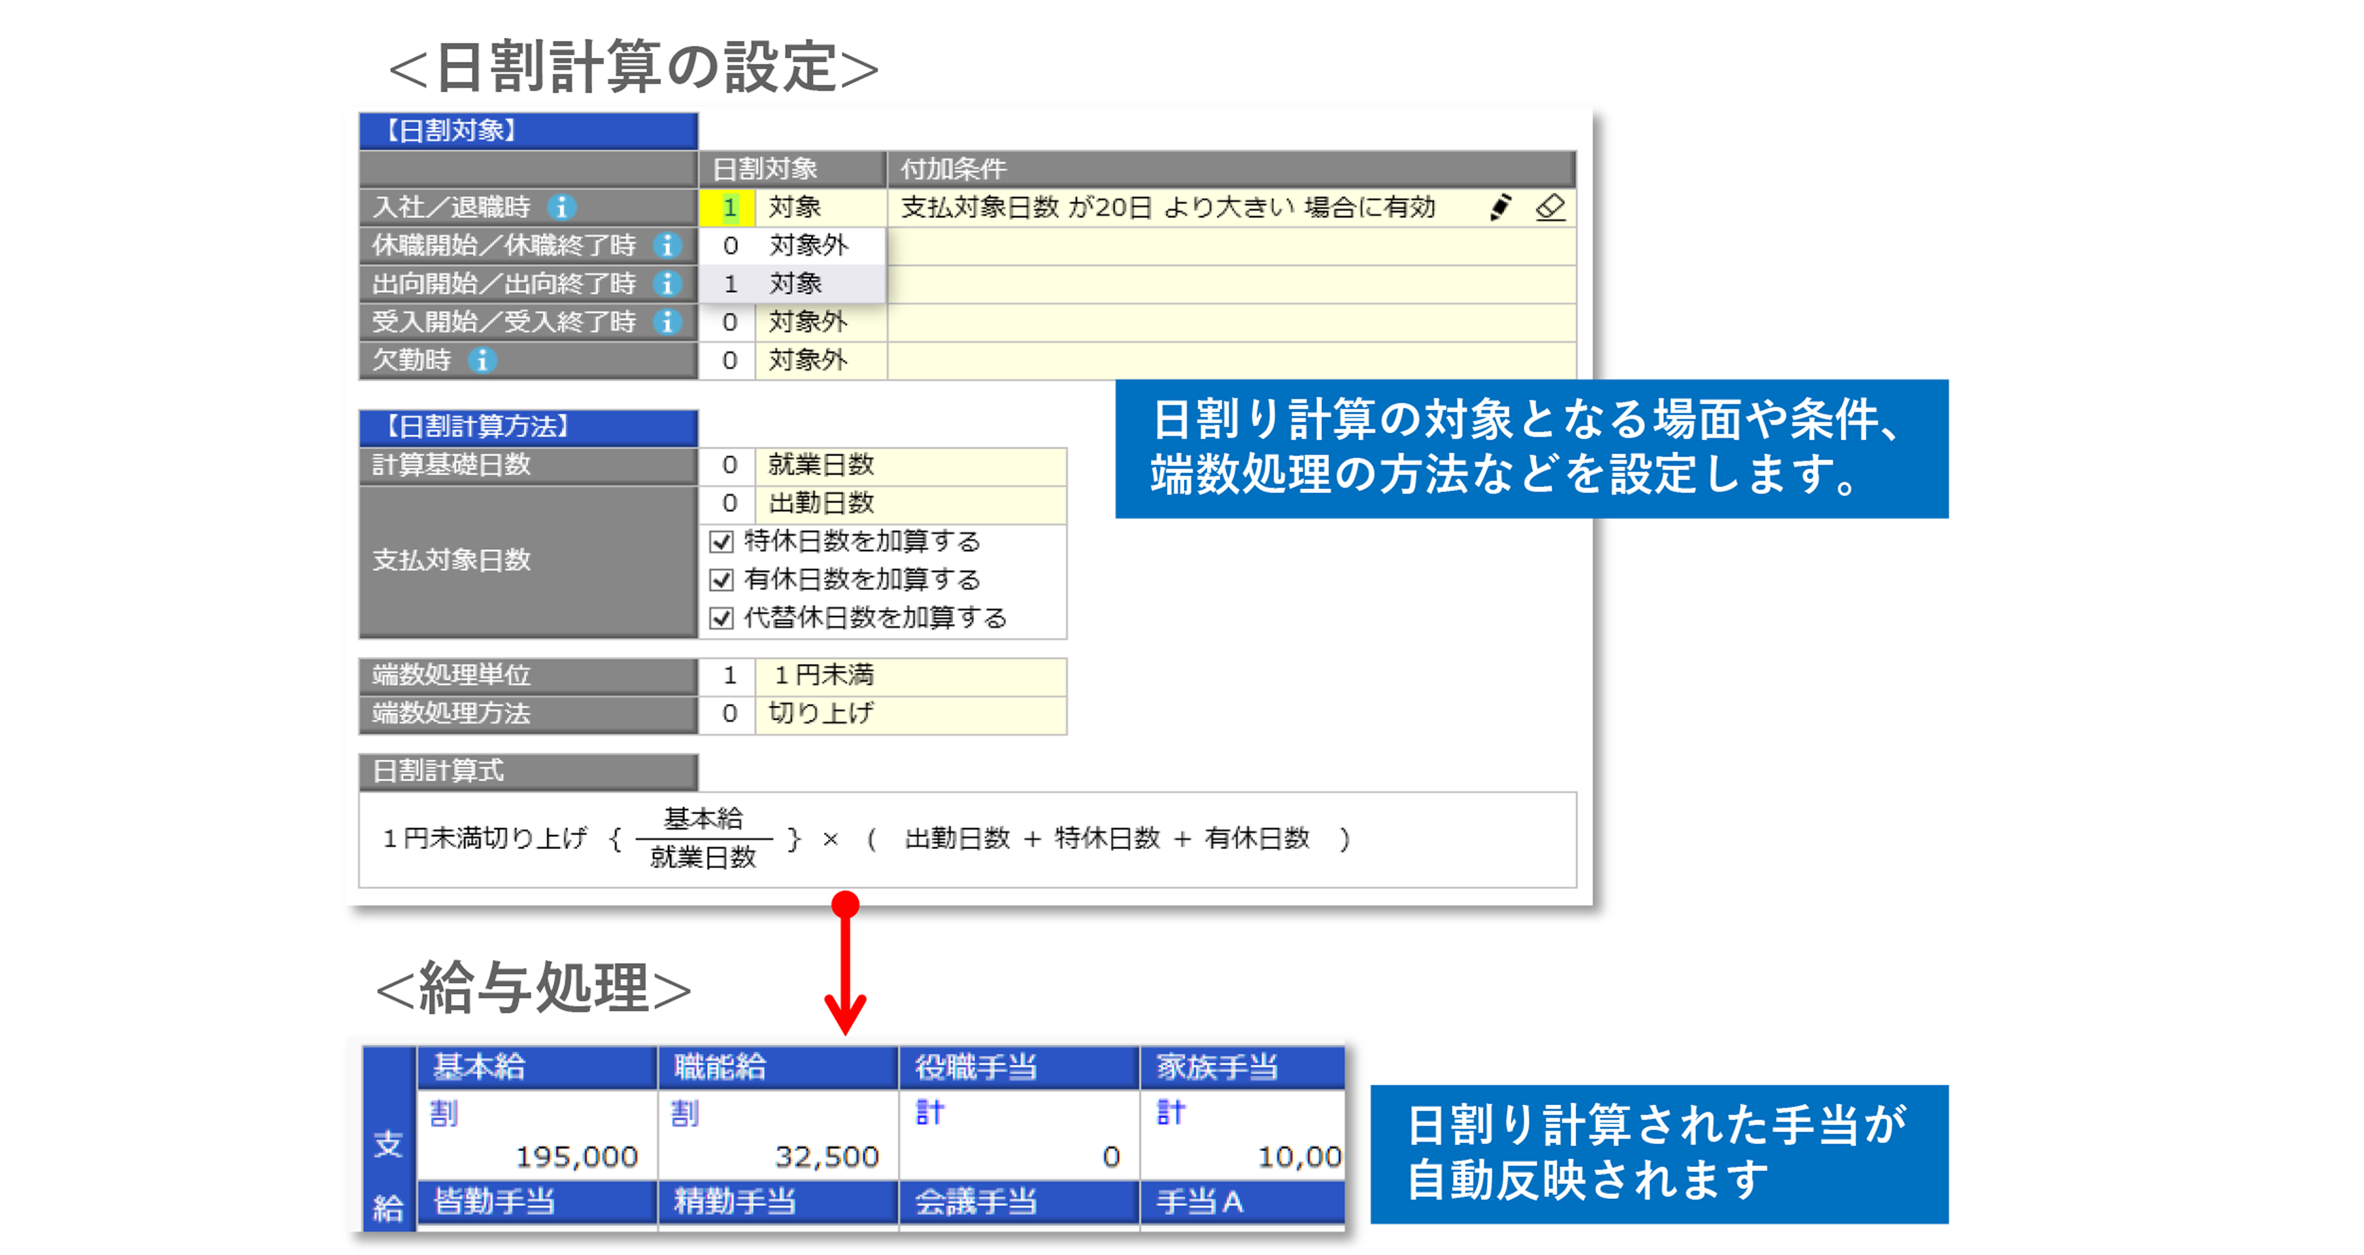
Task: Click eraser icon to clear 付加条件
Action: tap(1551, 207)
